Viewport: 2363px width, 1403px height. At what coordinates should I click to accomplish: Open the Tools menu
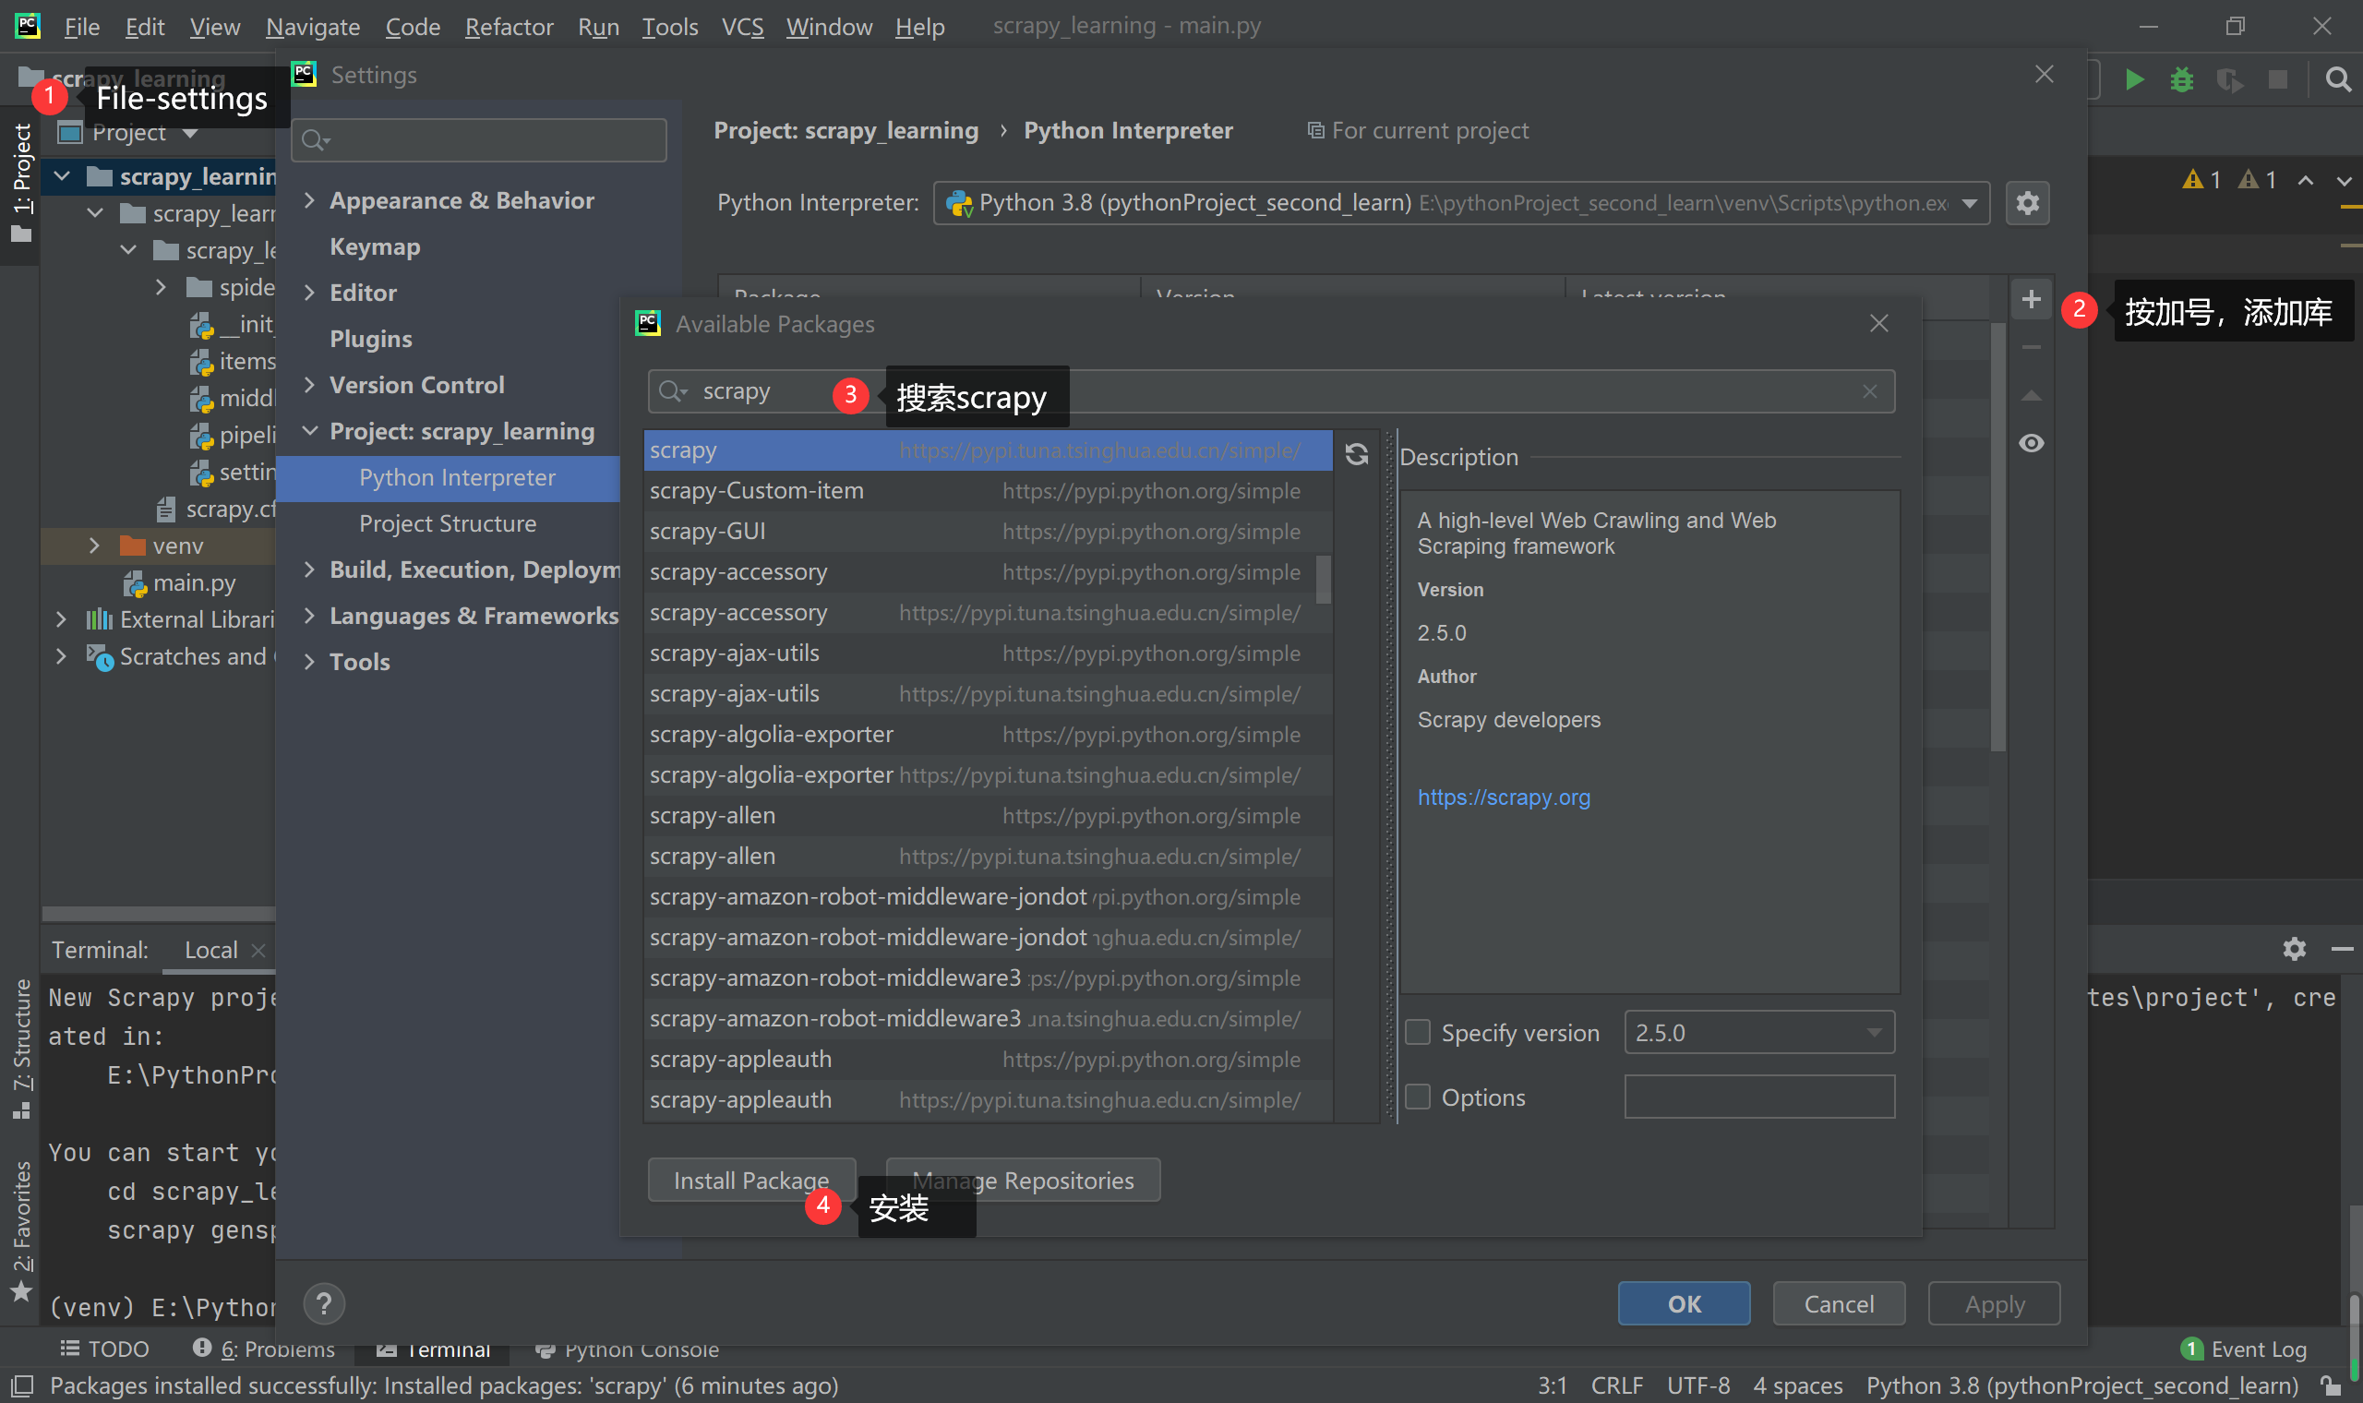(670, 27)
